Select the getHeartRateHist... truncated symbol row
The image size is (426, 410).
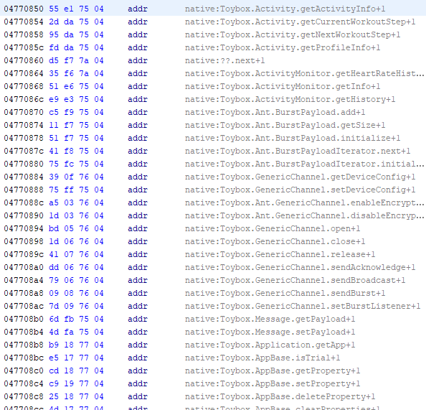(213, 73)
